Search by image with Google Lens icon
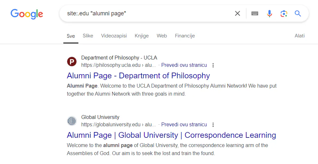Image resolution: width=318 pixels, height=164 pixels. click(284, 13)
